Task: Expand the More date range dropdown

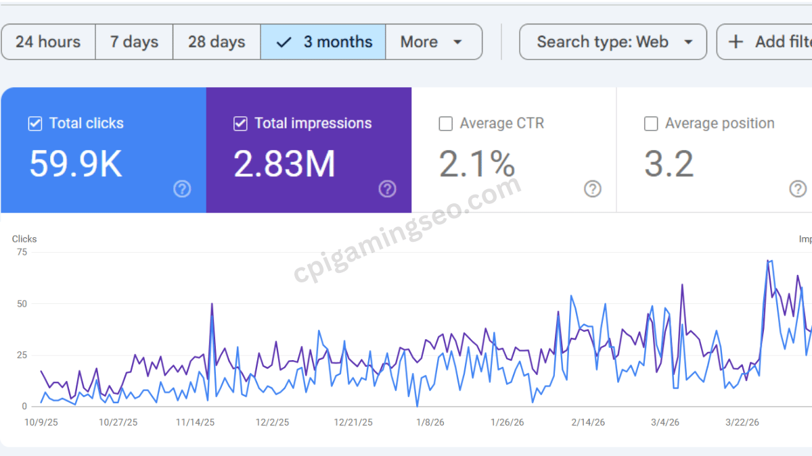Action: [x=433, y=42]
